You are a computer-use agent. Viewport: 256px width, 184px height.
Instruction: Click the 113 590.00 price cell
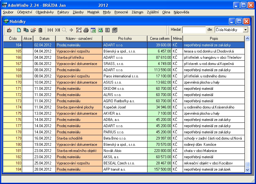tap(160, 70)
